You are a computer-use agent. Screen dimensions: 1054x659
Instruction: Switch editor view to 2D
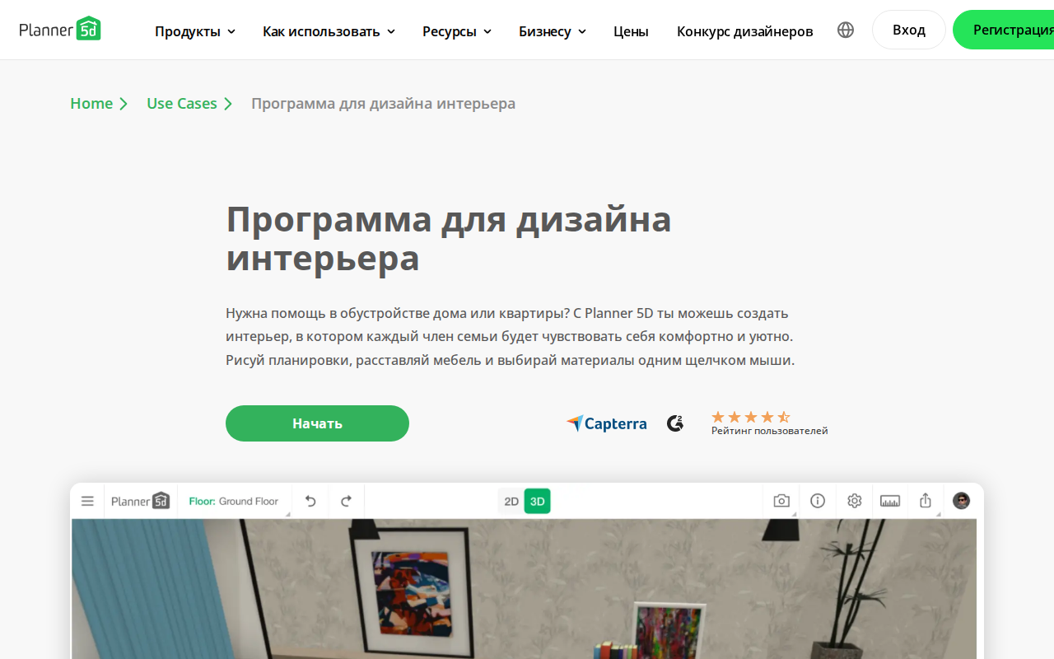(511, 501)
